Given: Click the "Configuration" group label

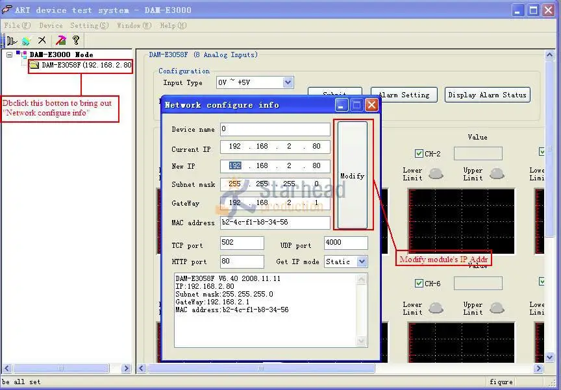Looking at the screenshot, I should (184, 71).
